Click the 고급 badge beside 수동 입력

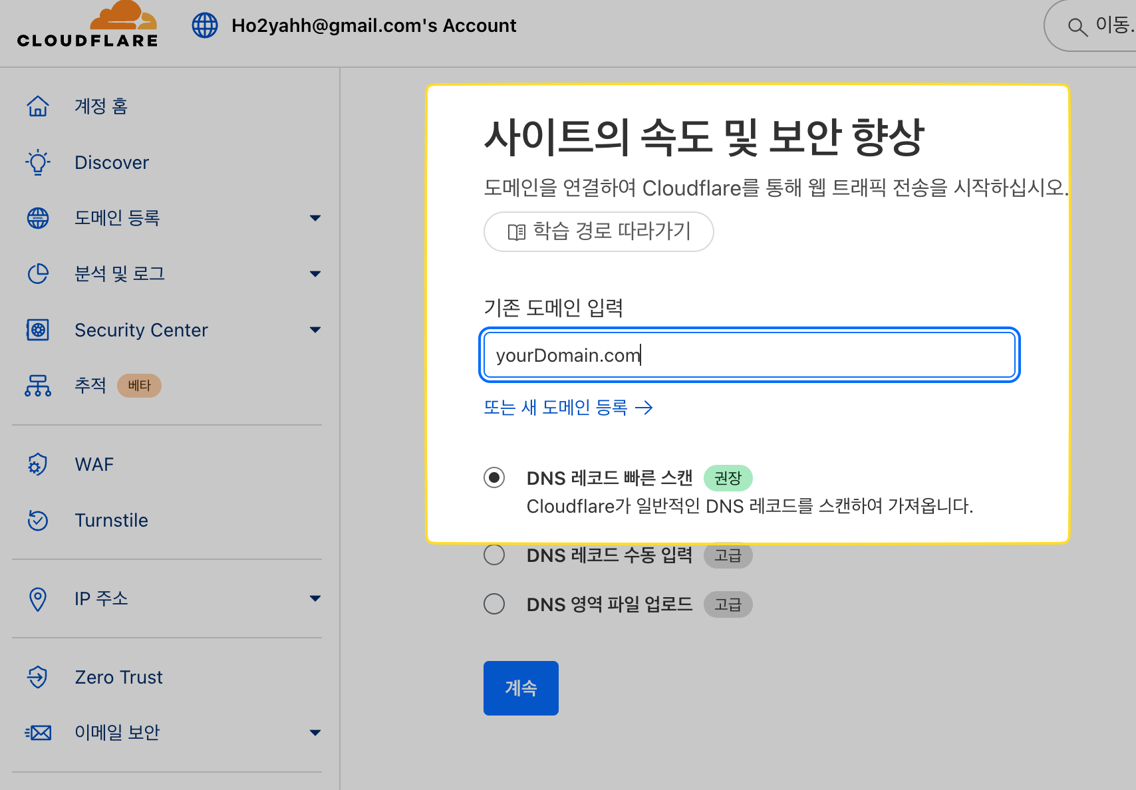[728, 555]
